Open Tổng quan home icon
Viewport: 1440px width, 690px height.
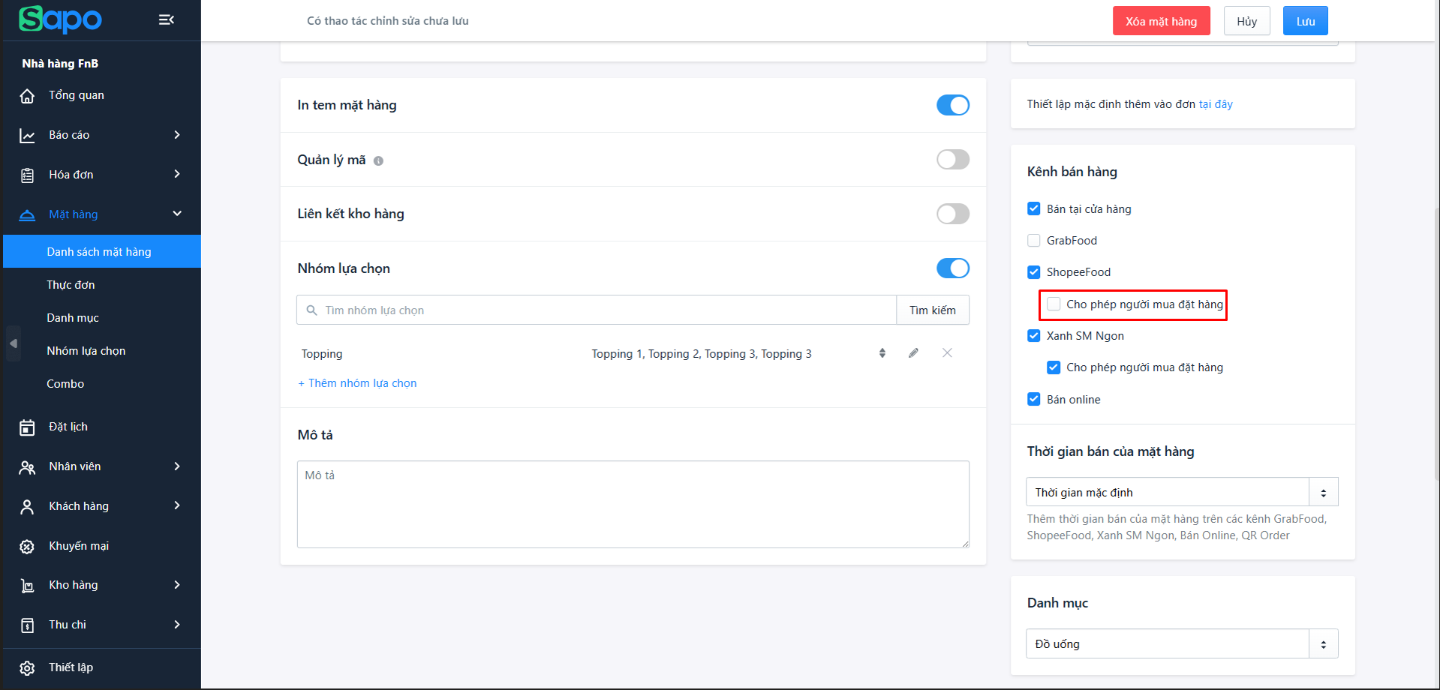click(27, 96)
